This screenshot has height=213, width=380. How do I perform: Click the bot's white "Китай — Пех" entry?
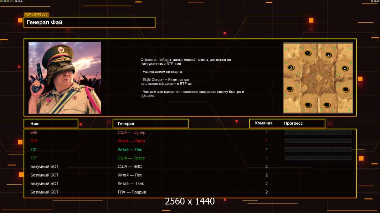(130, 175)
